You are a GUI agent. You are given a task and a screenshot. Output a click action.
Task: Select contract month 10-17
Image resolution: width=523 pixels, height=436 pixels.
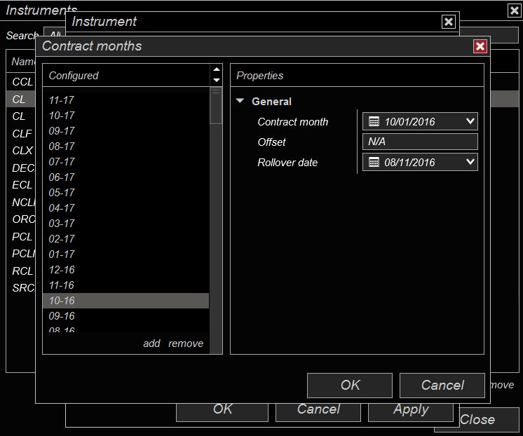[125, 116]
